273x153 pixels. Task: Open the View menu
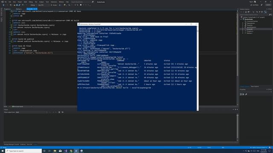14,2
